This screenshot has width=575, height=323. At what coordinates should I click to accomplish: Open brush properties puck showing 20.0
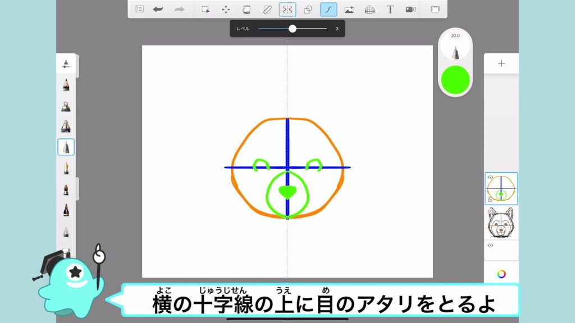pos(455,47)
